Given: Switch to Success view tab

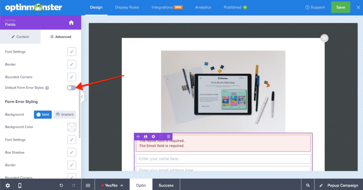Looking at the screenshot, I should pos(166,185).
